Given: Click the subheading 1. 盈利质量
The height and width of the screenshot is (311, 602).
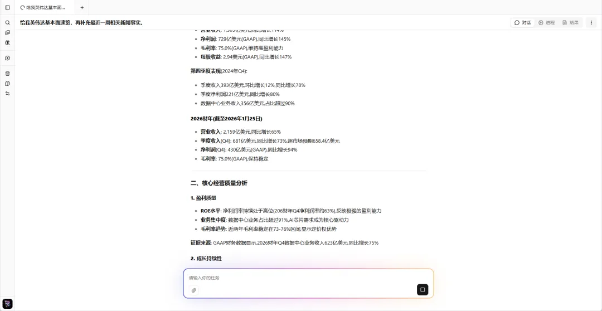Looking at the screenshot, I should coord(203,198).
